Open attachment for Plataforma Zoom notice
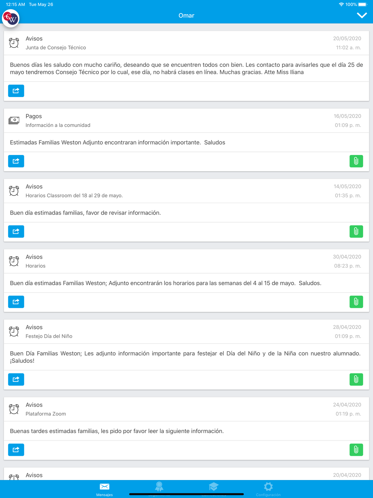373x498 pixels. tap(356, 449)
